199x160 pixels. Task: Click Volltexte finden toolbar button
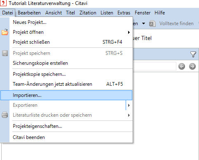176,24
